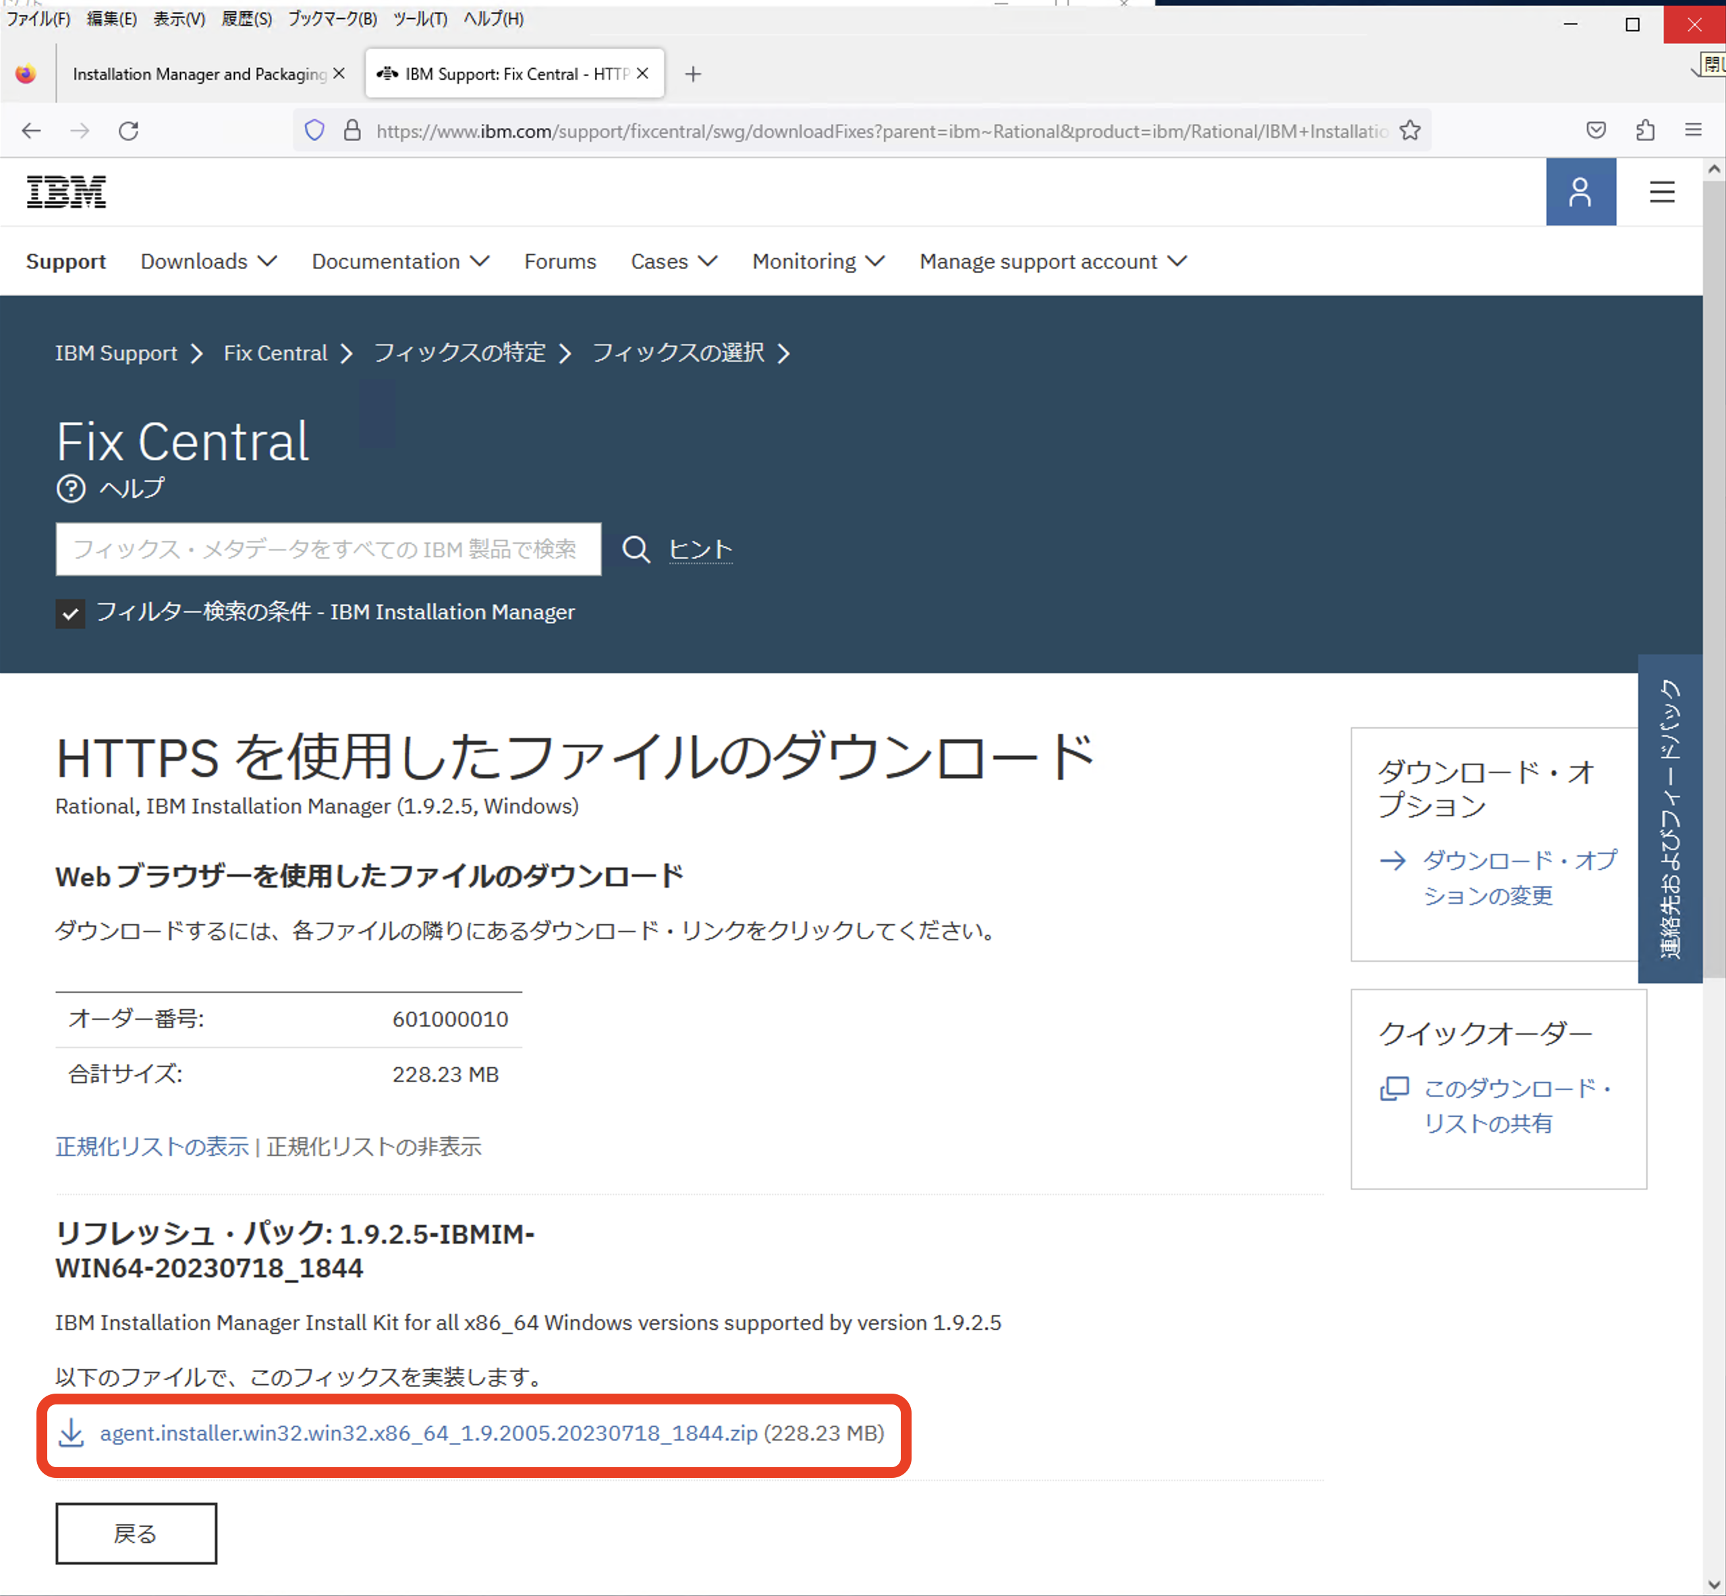1726x1596 pixels.
Task: Click the arrow icon beside ダウンロード・オプションの変更
Action: coord(1393,860)
